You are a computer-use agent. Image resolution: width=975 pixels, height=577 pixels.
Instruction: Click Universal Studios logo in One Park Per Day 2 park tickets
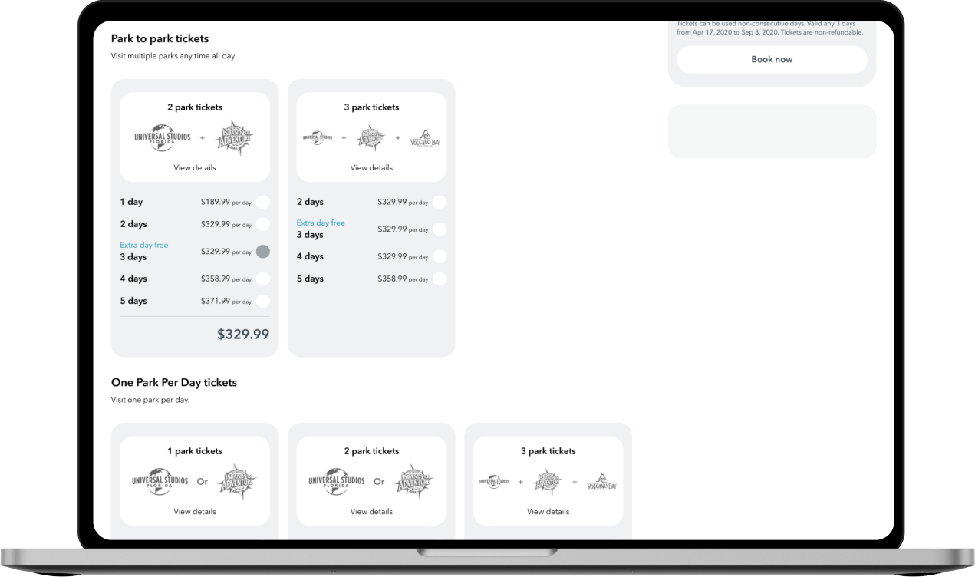[x=337, y=482]
